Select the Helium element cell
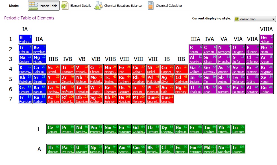The width and height of the screenshot is (277, 165). tap(267, 39)
